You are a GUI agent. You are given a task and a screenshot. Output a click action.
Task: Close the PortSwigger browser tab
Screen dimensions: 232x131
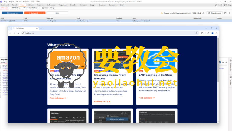pos(37,28)
